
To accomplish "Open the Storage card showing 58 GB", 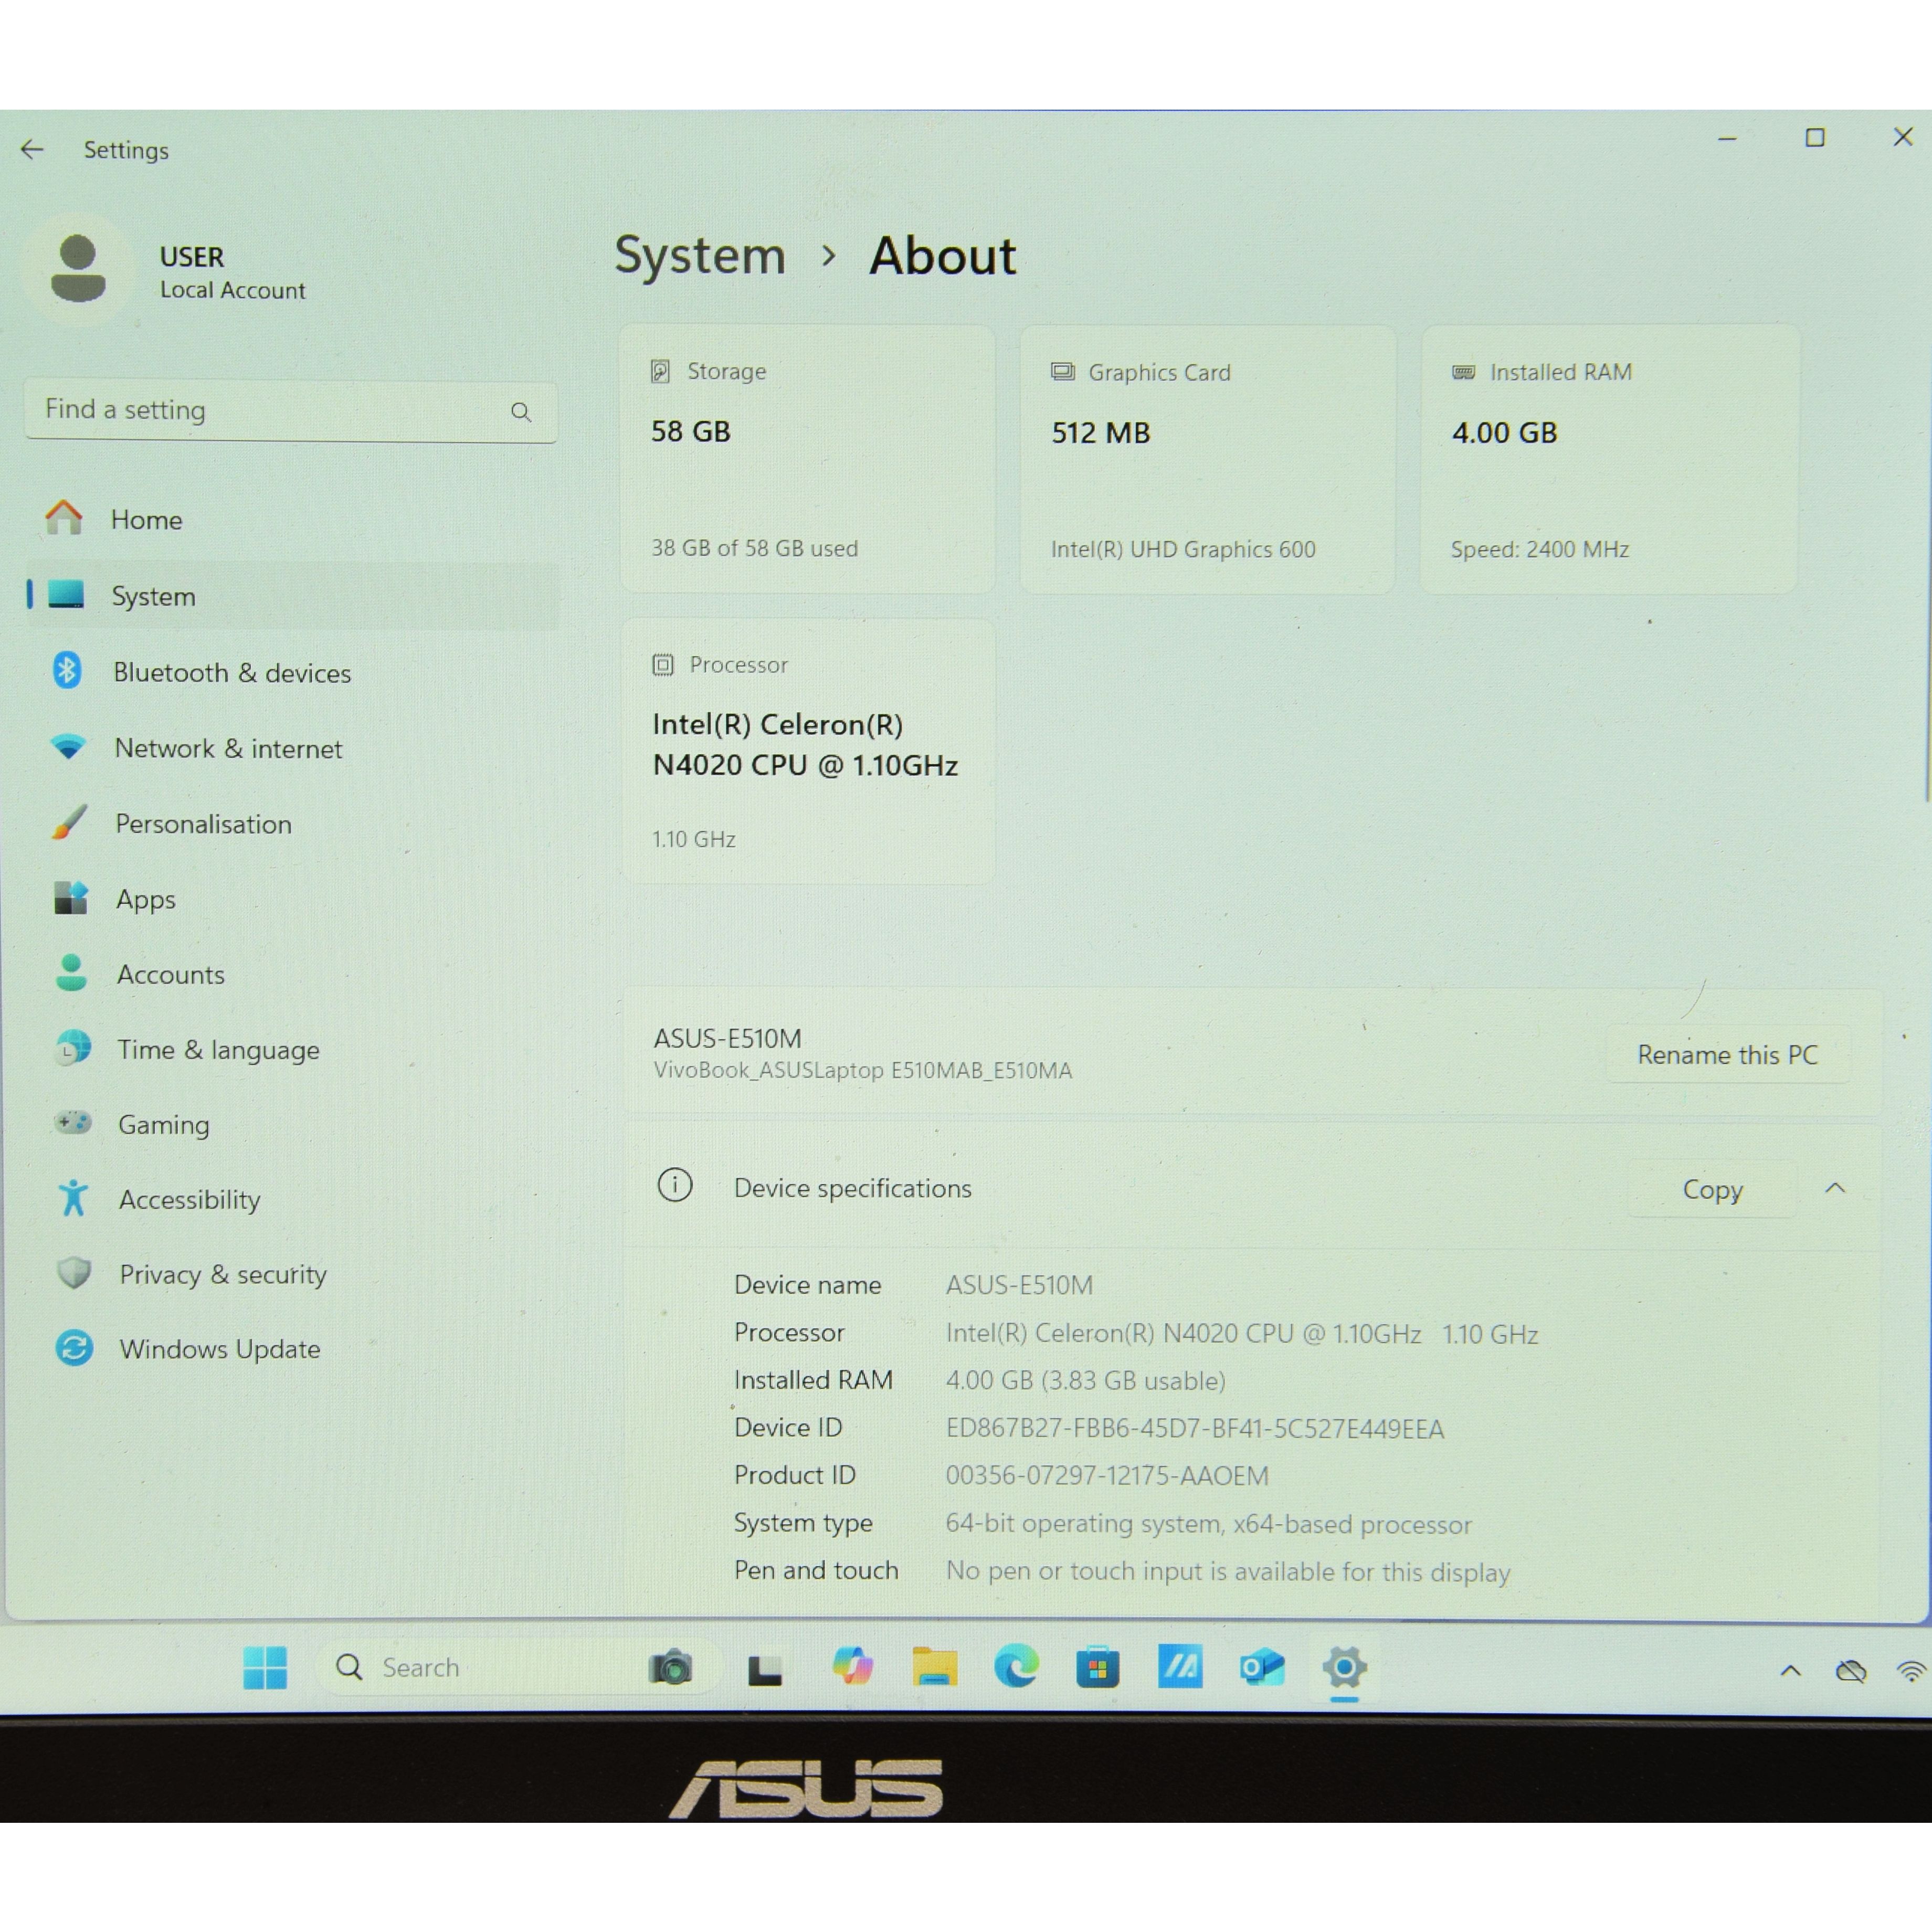I will 808,459.
